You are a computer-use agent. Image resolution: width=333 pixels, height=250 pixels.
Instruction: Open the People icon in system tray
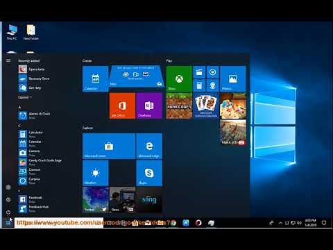pos(271,223)
